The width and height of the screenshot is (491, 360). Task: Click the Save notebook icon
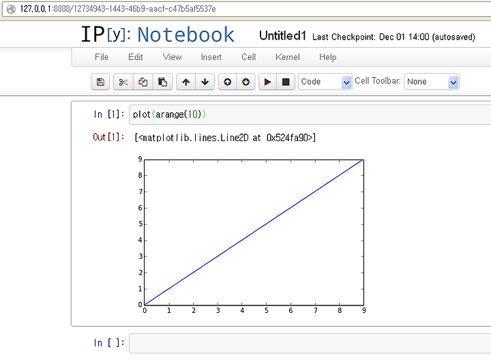coord(100,82)
